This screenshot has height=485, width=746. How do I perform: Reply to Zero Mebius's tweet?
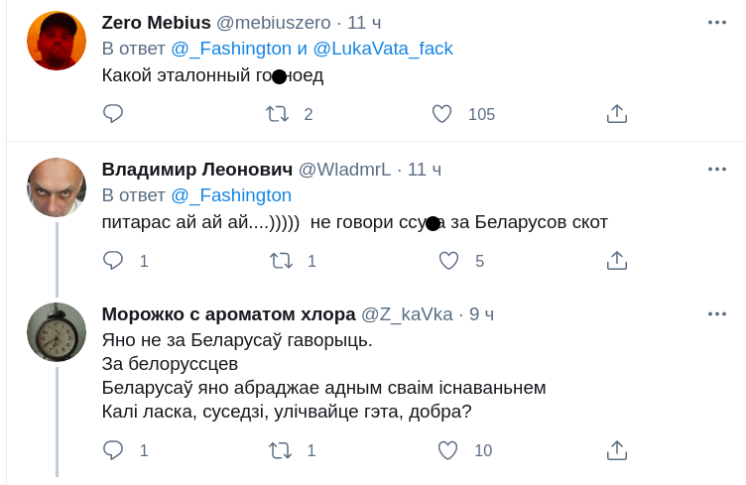[x=113, y=114]
